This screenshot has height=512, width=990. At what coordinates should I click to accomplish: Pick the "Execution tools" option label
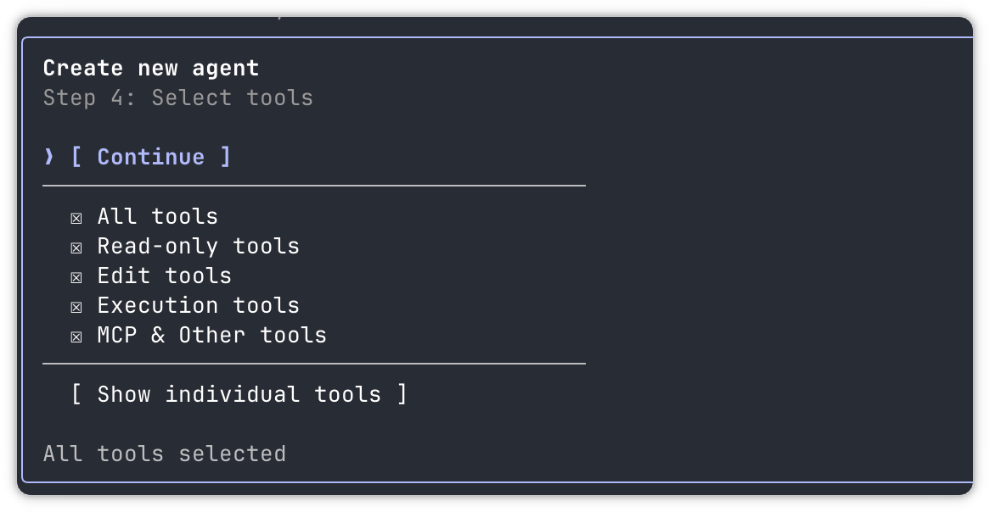coord(198,305)
